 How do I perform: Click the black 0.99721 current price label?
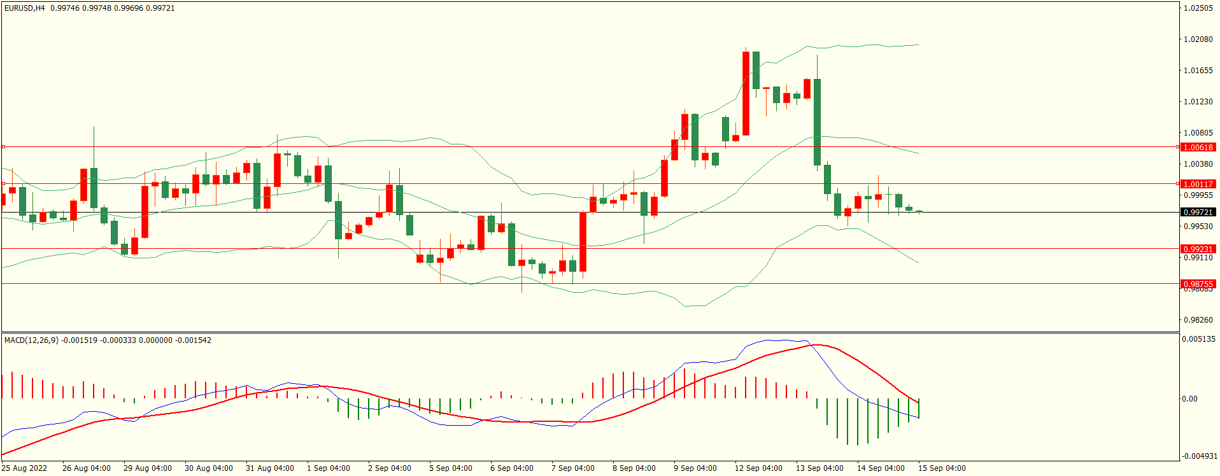pos(1198,212)
